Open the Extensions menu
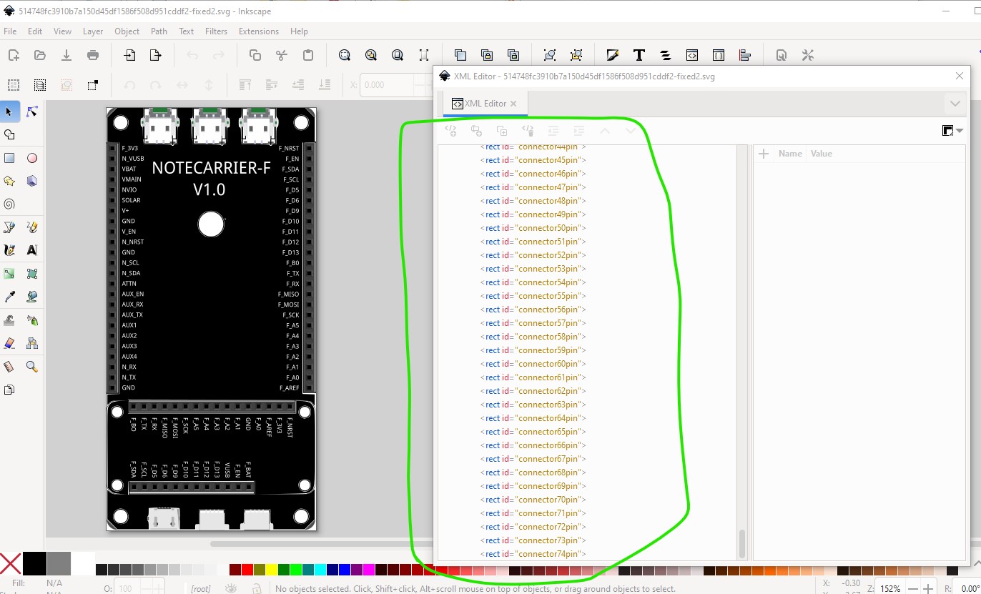 tap(259, 31)
